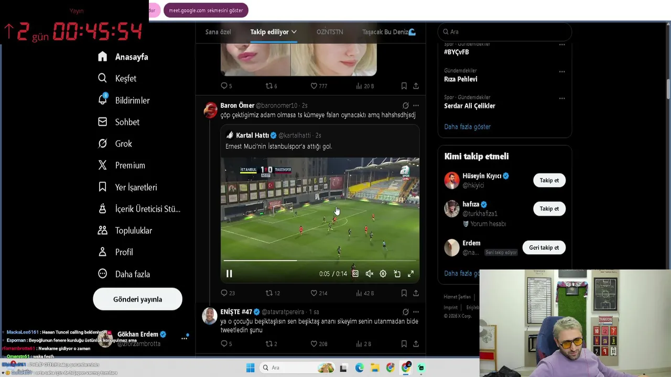Open Task View on taskbar
The height and width of the screenshot is (377, 671).
click(x=343, y=368)
